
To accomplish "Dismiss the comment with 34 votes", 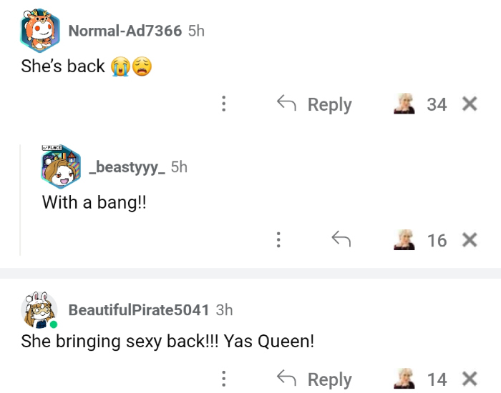I will tap(470, 104).
